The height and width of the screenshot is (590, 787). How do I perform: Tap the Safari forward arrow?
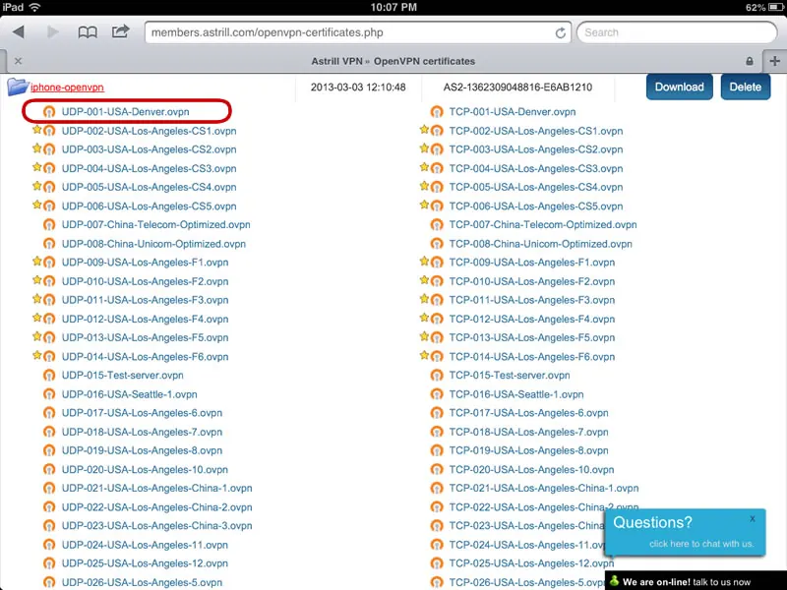pos(52,32)
